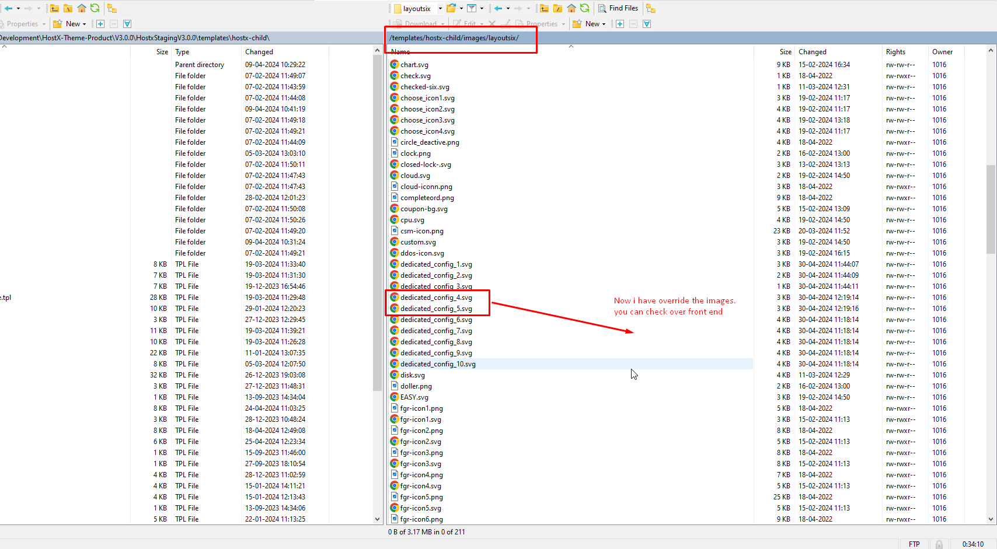Click remote panel select files plus icon
This screenshot has width=997, height=549.
point(620,24)
